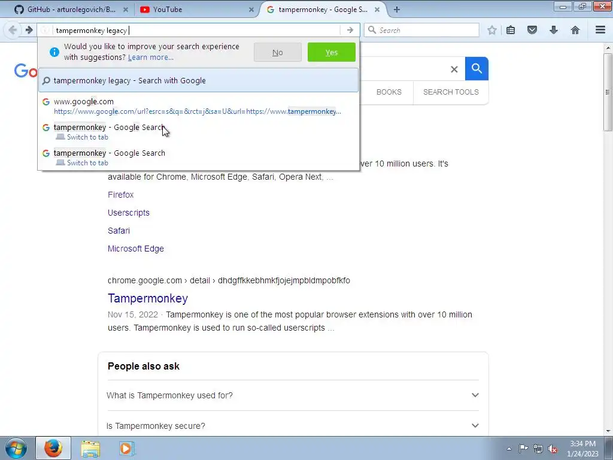Open the Tampermonkey Chrome store result
613x460 pixels.
(x=147, y=298)
